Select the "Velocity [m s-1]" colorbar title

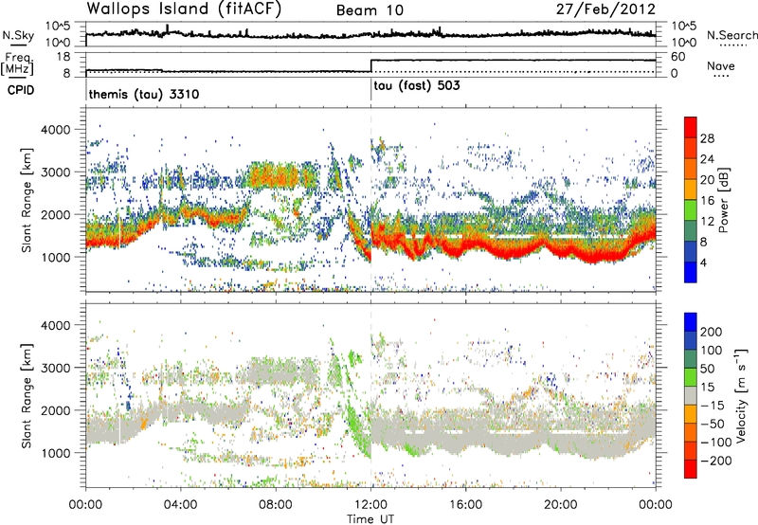tap(742, 396)
